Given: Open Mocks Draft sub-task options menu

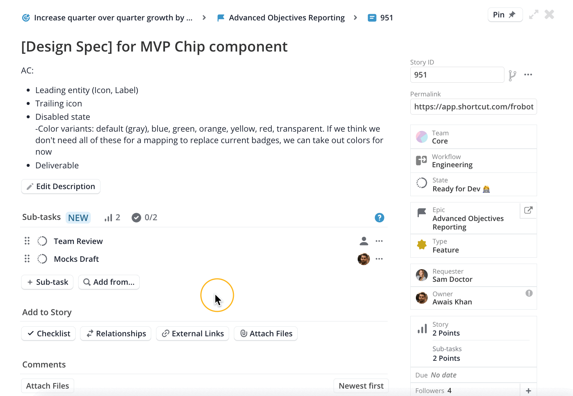Looking at the screenshot, I should click(379, 259).
